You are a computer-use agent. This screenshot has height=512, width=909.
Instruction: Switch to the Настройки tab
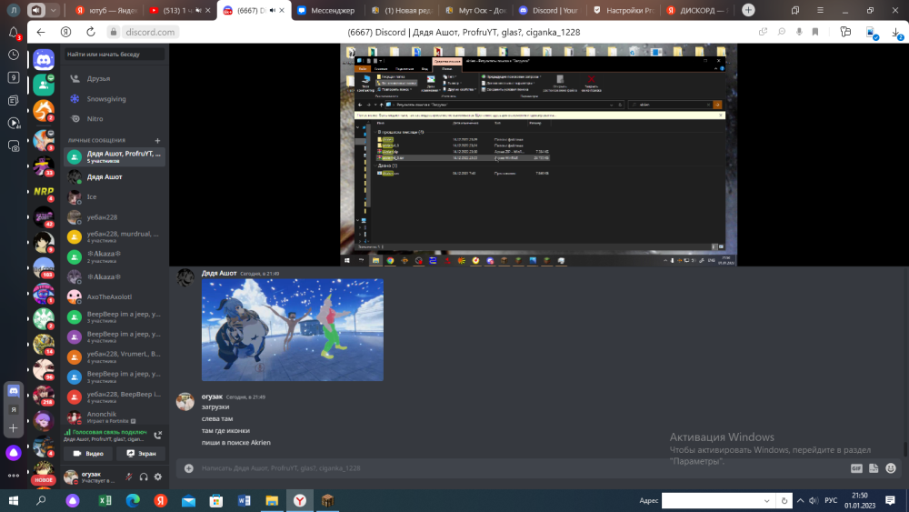(624, 10)
